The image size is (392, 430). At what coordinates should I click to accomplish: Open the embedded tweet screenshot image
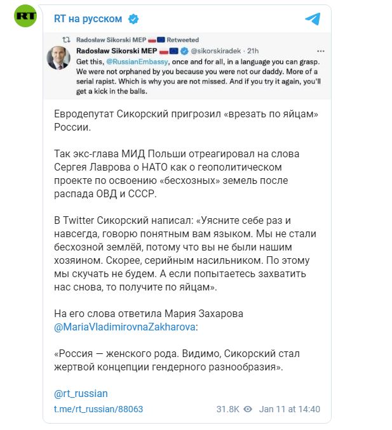tap(187, 66)
